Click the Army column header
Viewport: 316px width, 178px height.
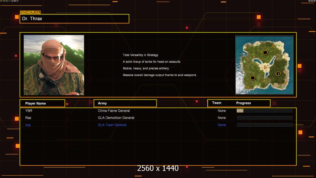[125, 103]
